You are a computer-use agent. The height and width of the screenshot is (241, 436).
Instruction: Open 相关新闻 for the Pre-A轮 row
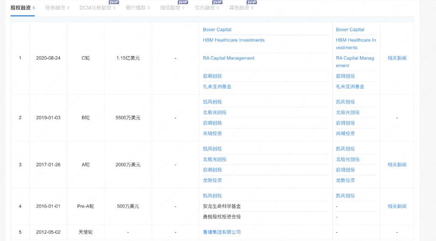tap(397, 206)
